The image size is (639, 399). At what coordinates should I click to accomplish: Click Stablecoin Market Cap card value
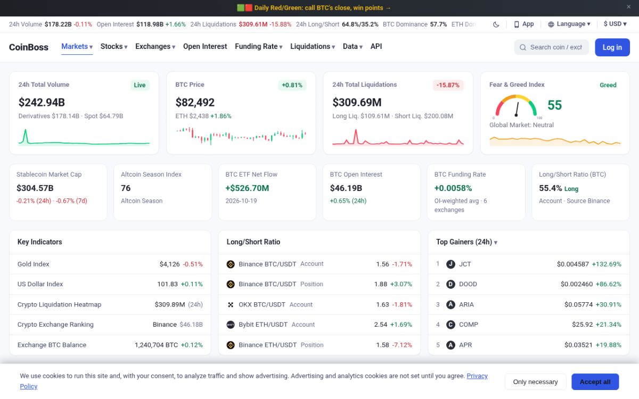[35, 188]
